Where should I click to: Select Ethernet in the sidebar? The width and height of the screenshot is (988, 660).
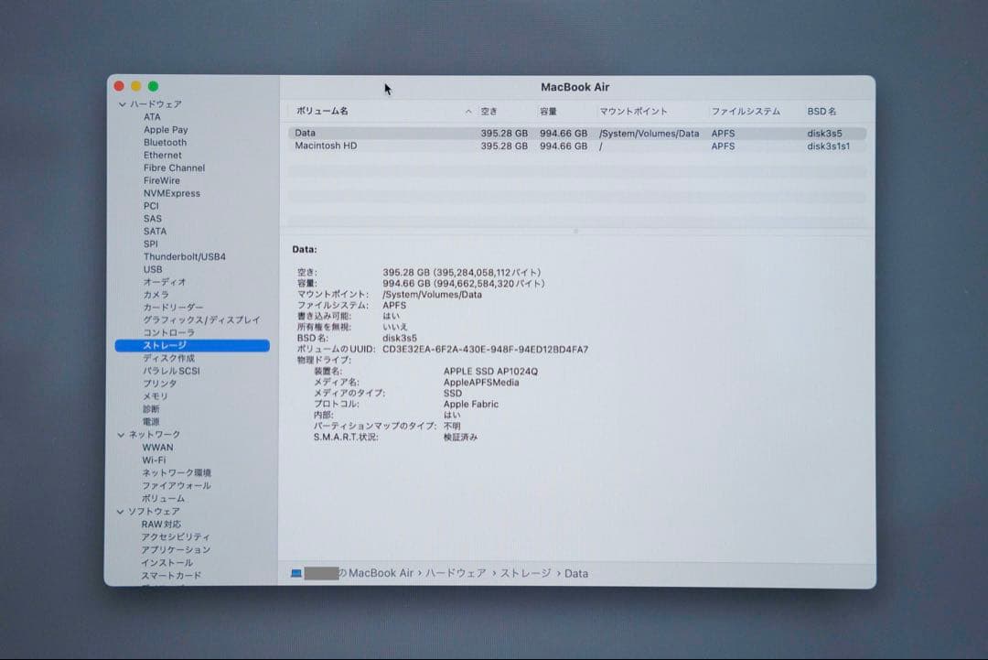click(x=163, y=155)
